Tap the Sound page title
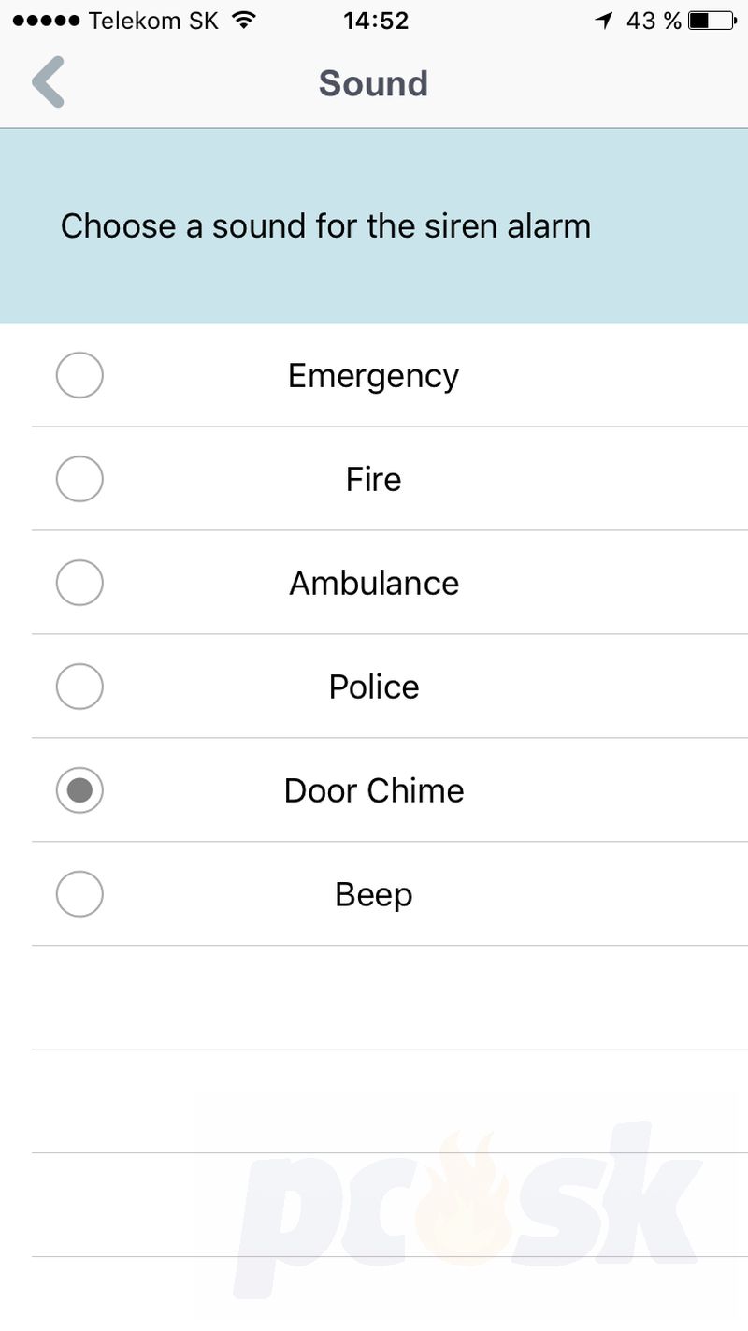This screenshot has height=1331, width=748. tap(373, 83)
